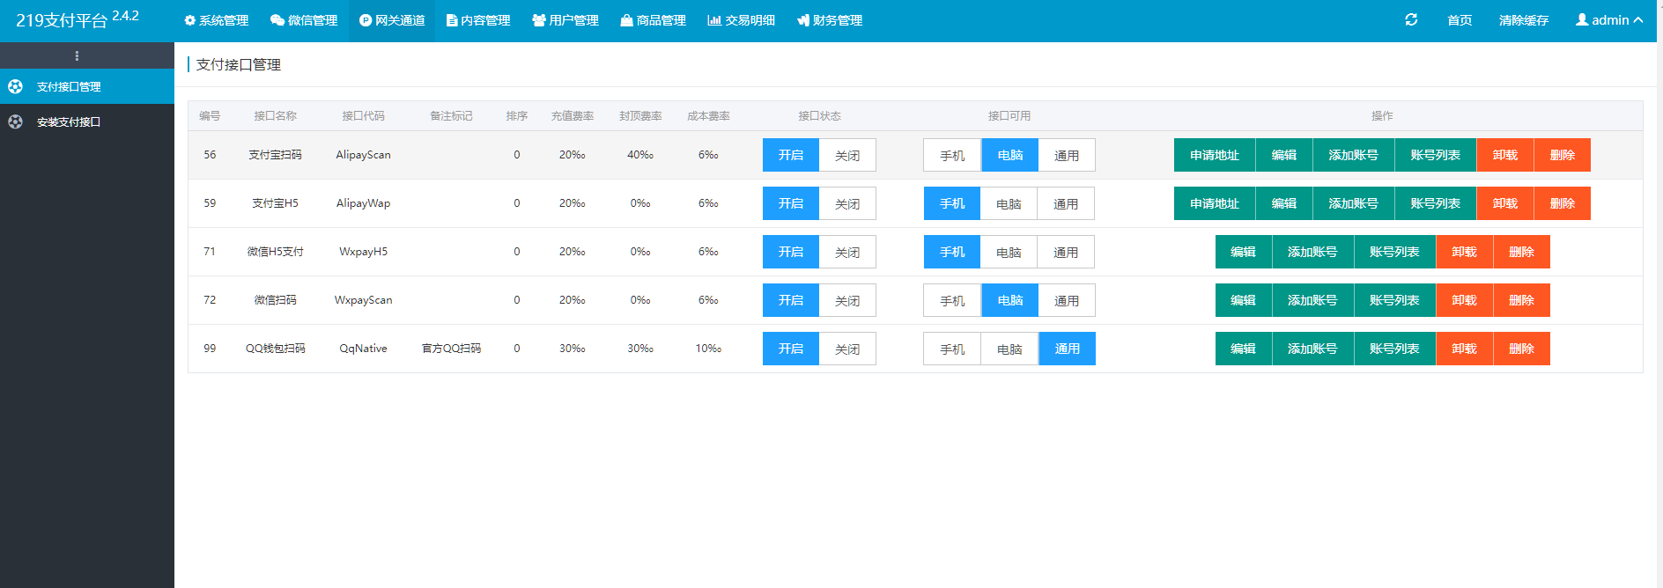The image size is (1663, 588).
Task: Set QQ钱包扫码 status to 关闭
Action: coord(847,349)
